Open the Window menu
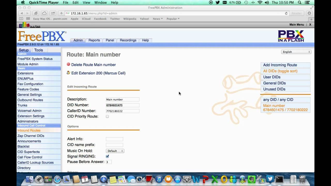 tap(101, 3)
